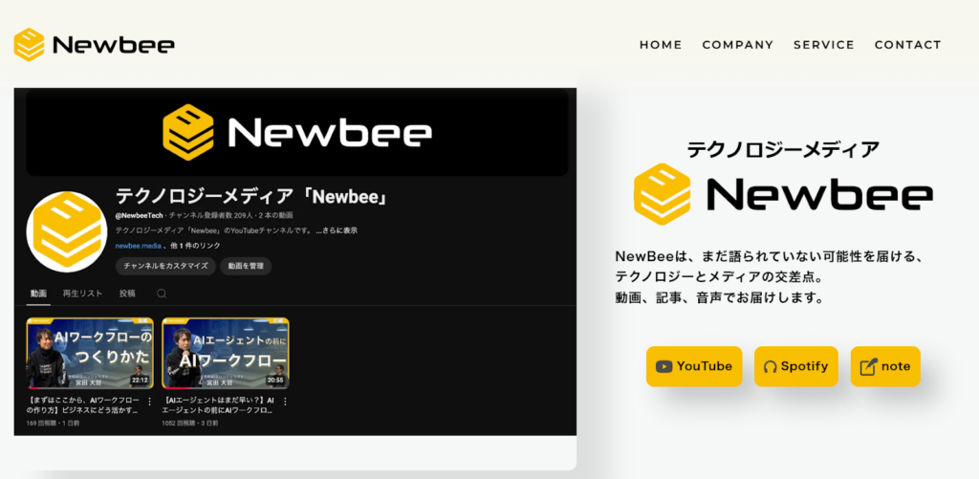This screenshot has height=479, width=979.
Task: Open the note articles button
Action: 885,366
